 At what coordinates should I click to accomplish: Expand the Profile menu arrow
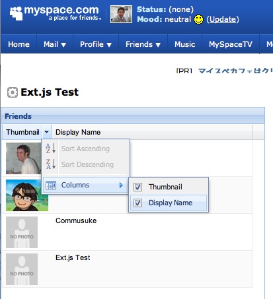click(x=109, y=45)
